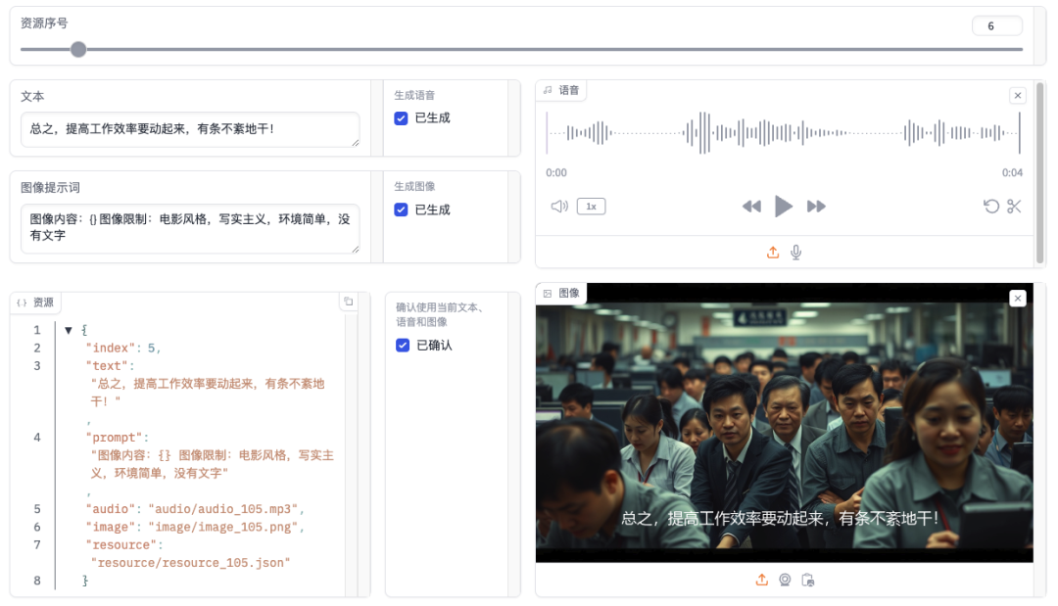Click the audio start time 0:00
The width and height of the screenshot is (1058, 606).
[556, 172]
